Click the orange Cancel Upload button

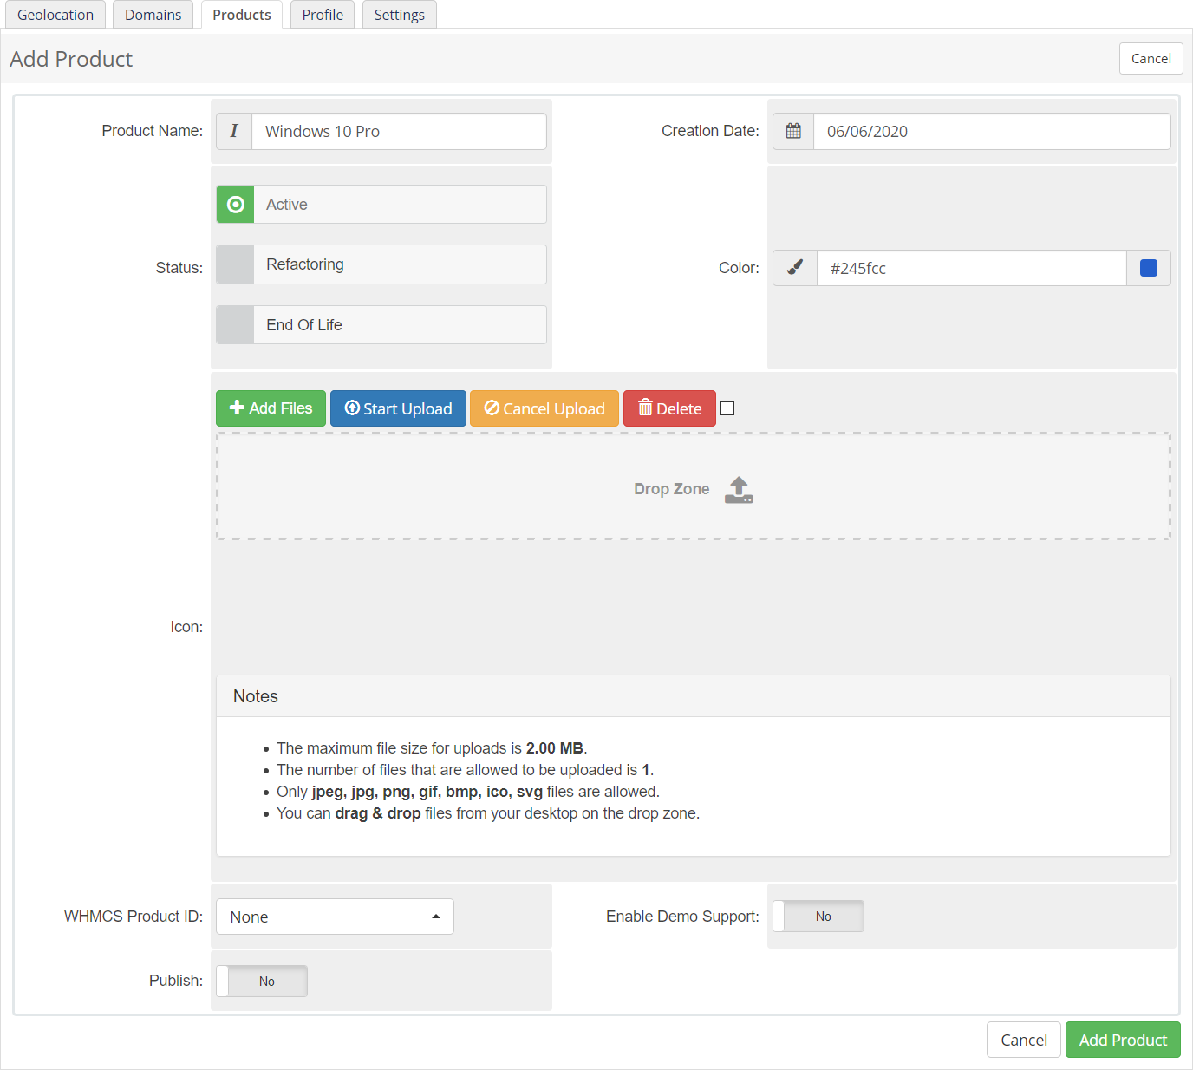click(x=544, y=408)
